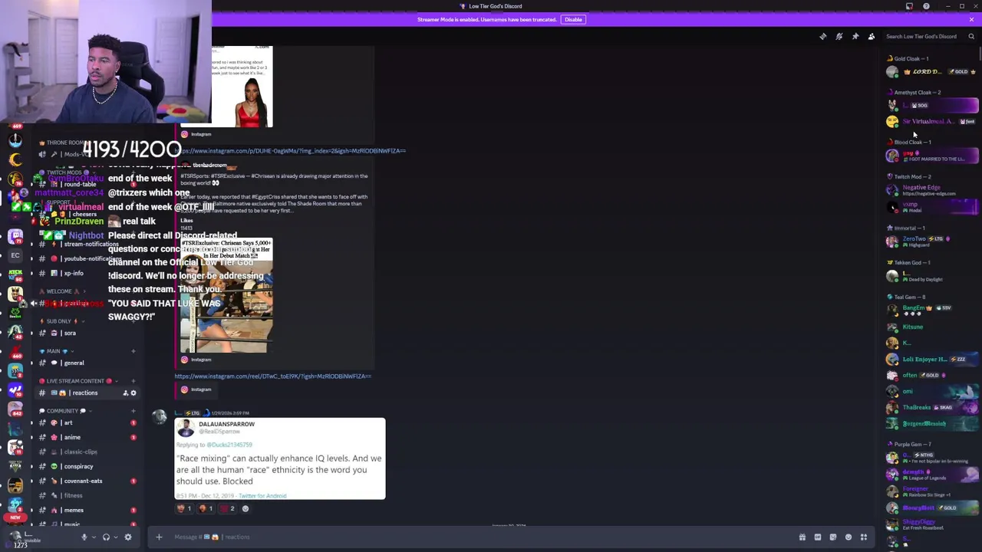Collapse the SUB ONLY category
Screen dimensions: 982x552
(60, 321)
